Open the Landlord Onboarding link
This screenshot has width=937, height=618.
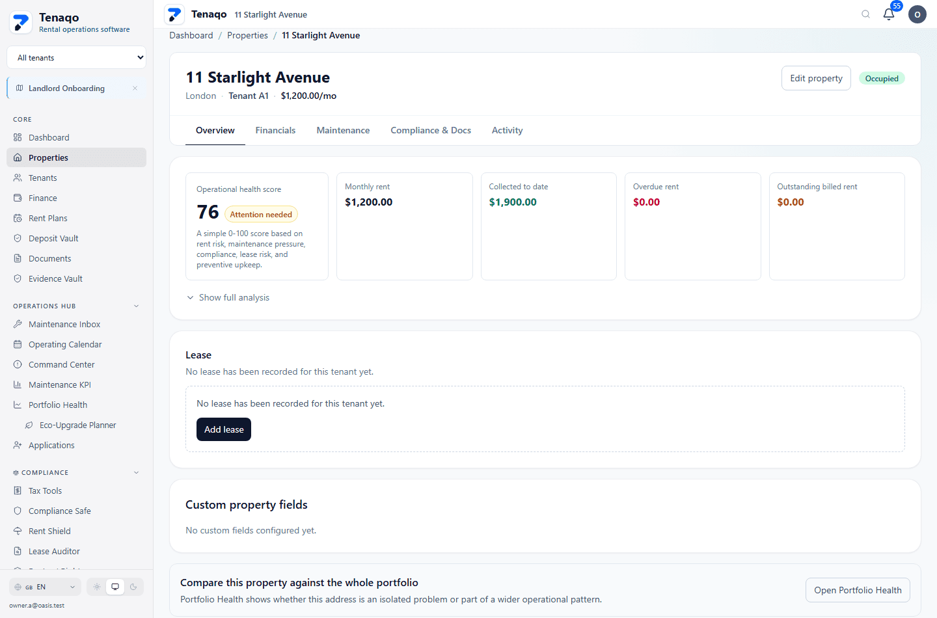tap(66, 88)
